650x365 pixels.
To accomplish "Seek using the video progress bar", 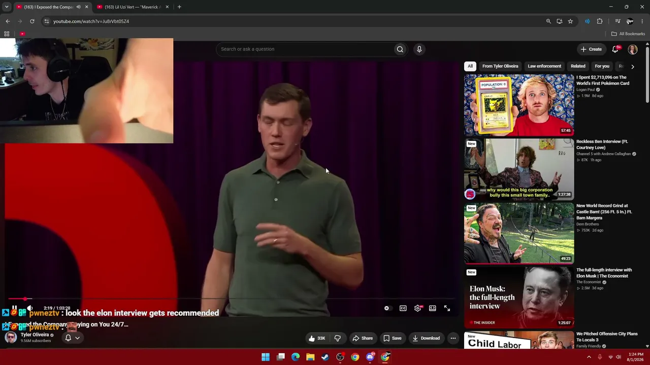I will point(231,299).
